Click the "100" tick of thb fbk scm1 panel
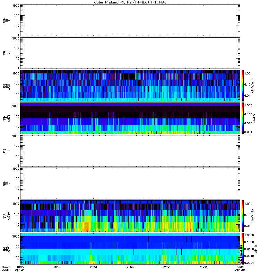The image size is (260, 277). coord(17,116)
